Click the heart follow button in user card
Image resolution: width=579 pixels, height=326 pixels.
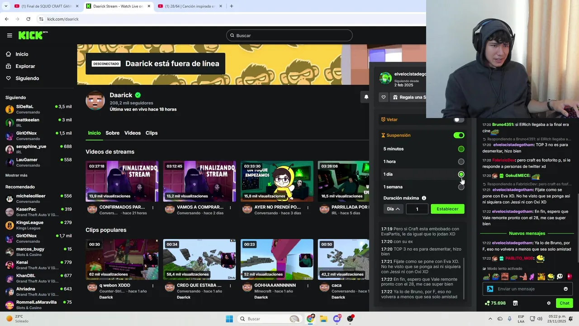[384, 97]
